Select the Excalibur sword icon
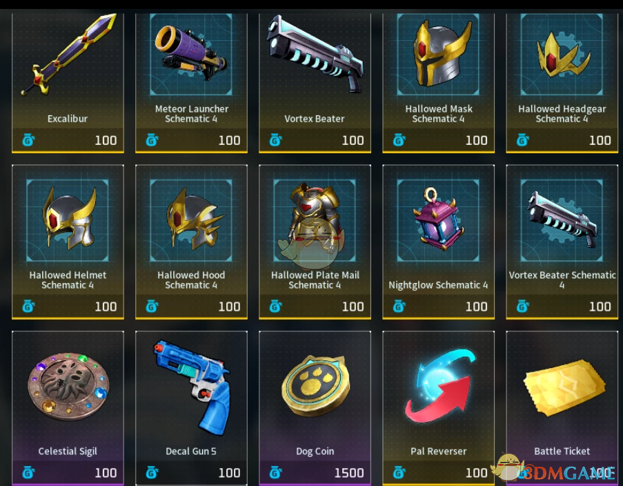Screen dimensions: 623x486 click(68, 55)
